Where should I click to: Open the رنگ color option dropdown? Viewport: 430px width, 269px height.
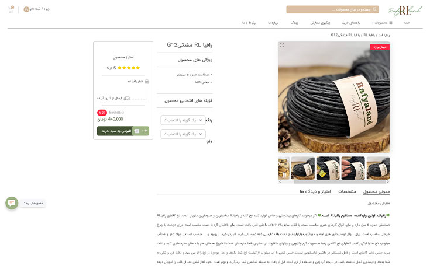[x=183, y=120]
